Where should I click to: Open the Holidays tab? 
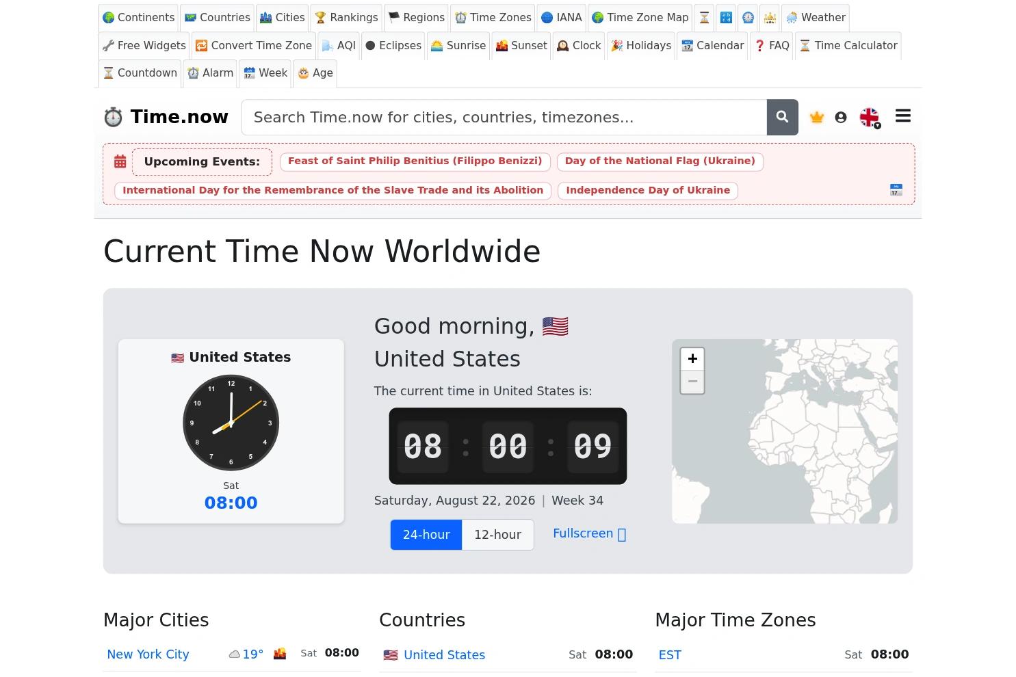[x=641, y=46]
